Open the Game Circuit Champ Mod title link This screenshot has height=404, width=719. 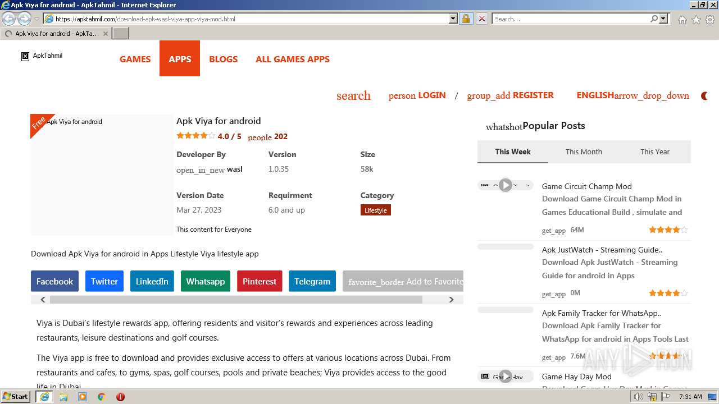pyautogui.click(x=586, y=186)
